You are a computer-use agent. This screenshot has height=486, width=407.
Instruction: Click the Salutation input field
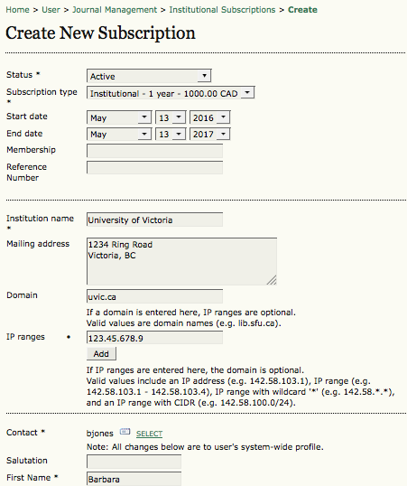[134, 462]
